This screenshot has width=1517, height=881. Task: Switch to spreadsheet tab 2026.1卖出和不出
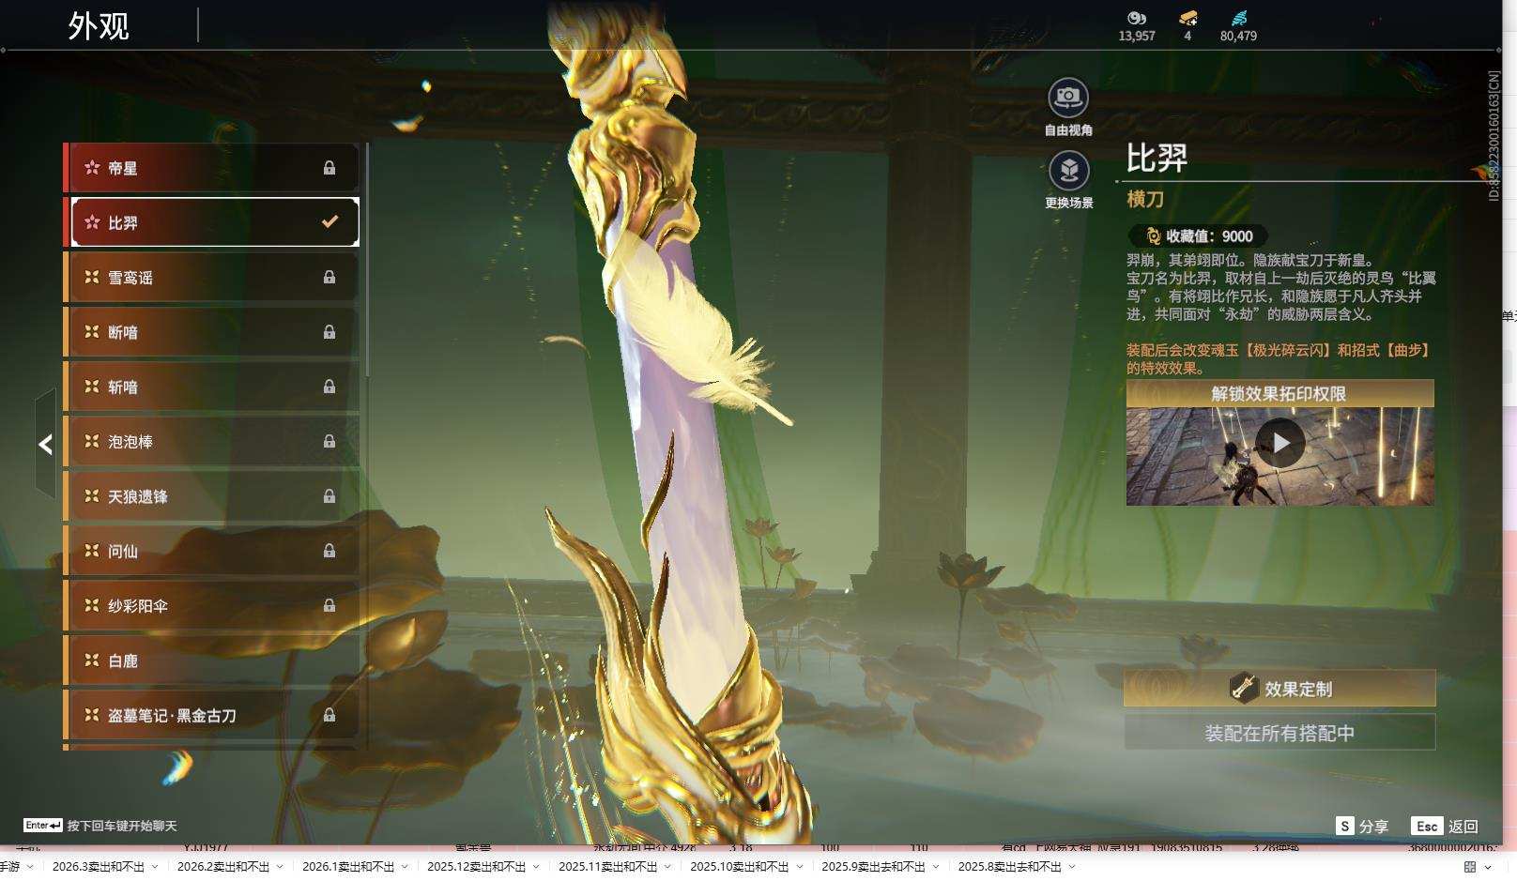pos(348,867)
